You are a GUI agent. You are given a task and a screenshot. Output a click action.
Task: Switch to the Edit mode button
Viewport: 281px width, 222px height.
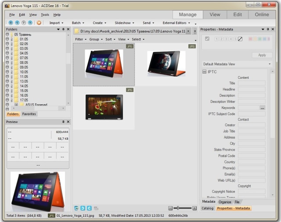pyautogui.click(x=238, y=14)
